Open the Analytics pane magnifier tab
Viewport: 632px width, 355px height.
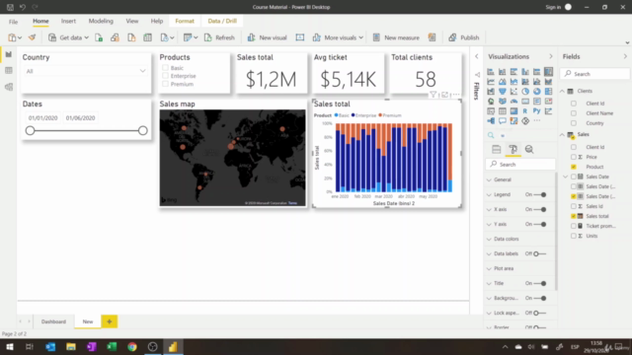click(529, 149)
